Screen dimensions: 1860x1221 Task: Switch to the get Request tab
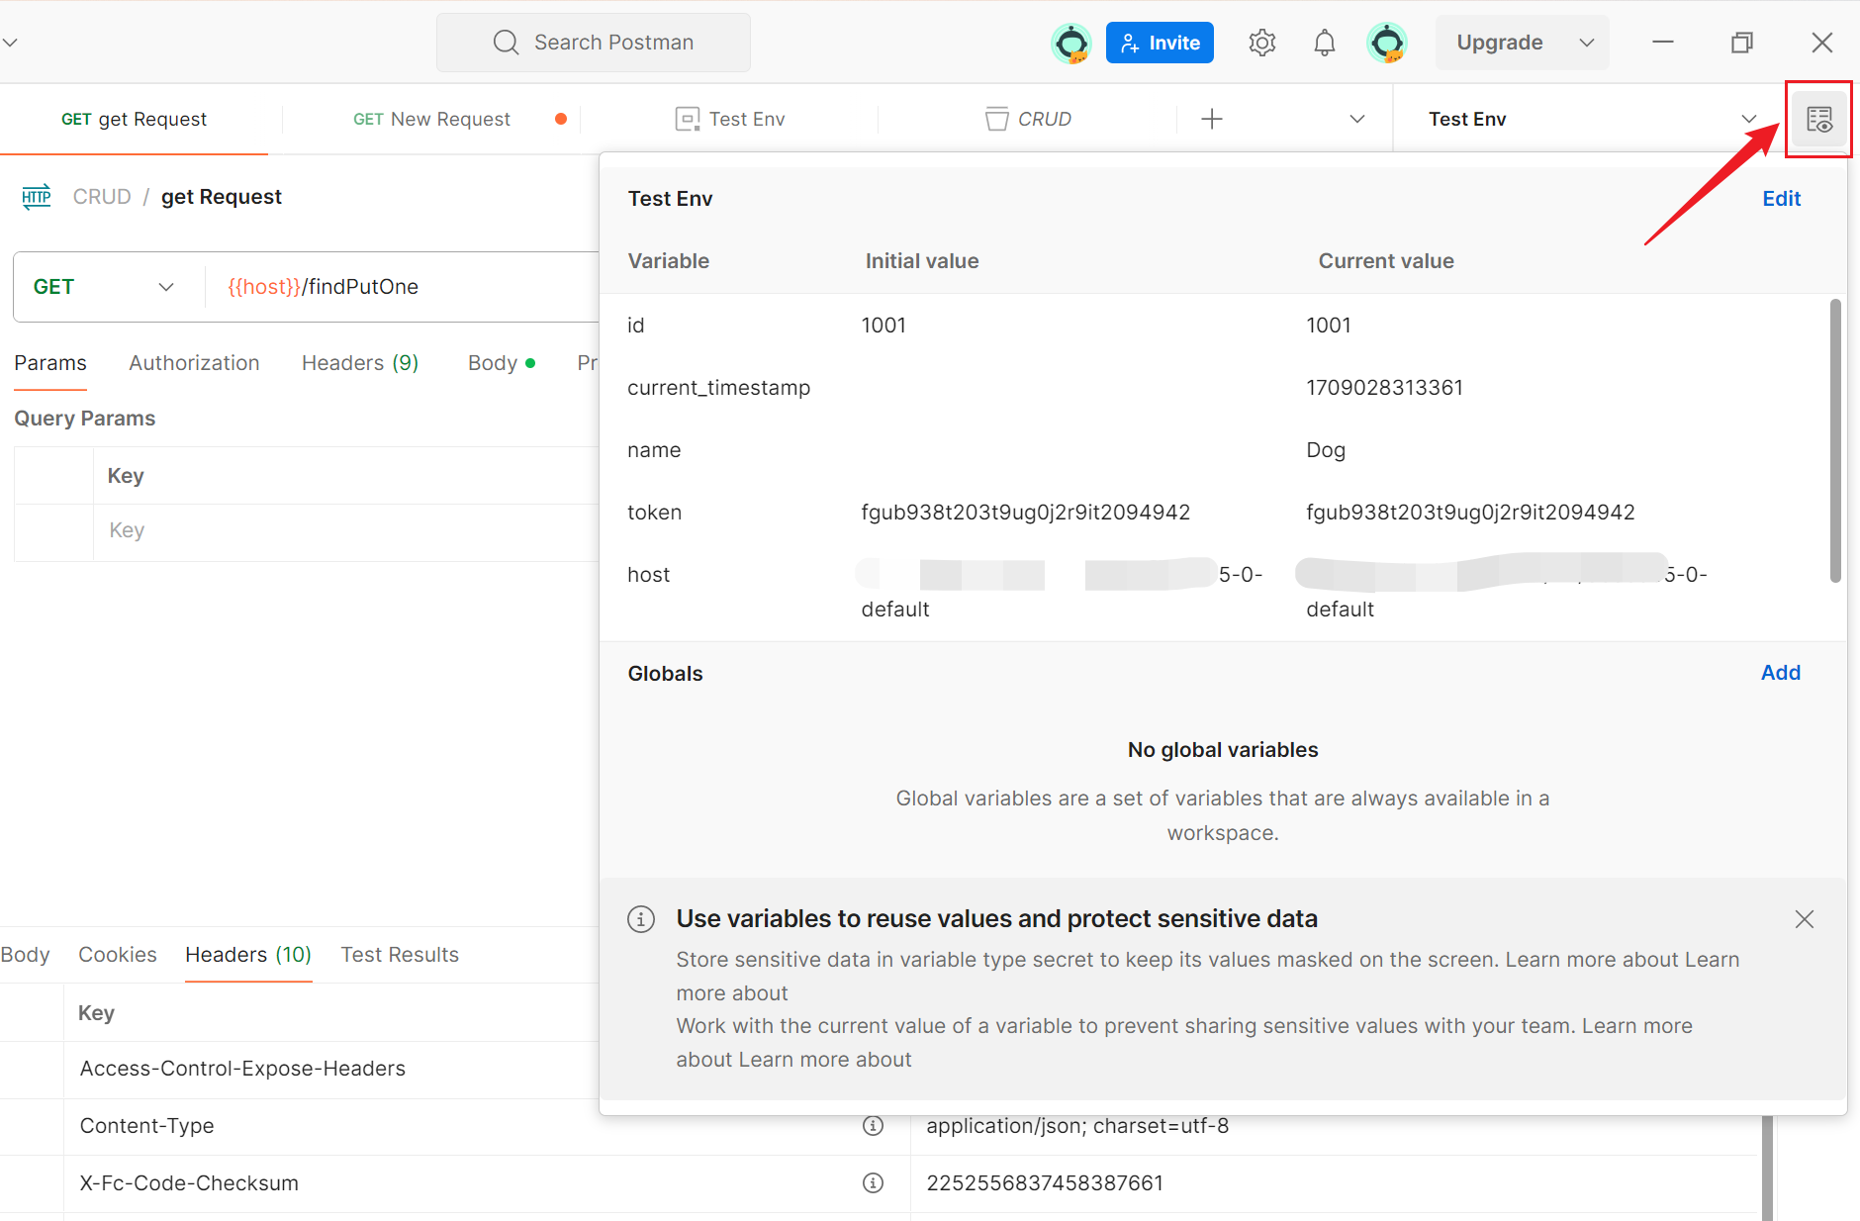135,119
